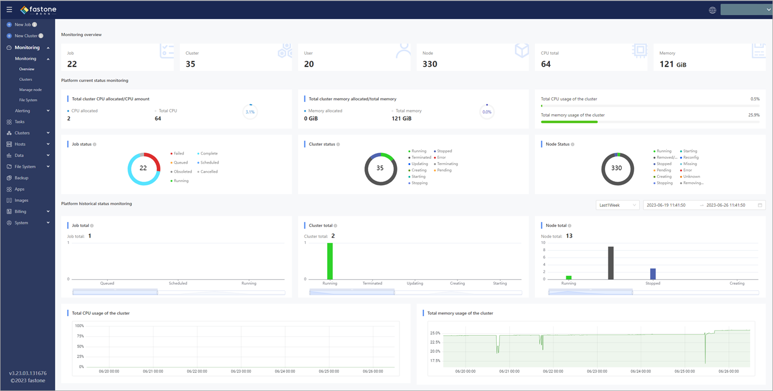Click the start date 2023-06-19 11:41:50 field
This screenshot has width=773, height=391.
(667, 205)
